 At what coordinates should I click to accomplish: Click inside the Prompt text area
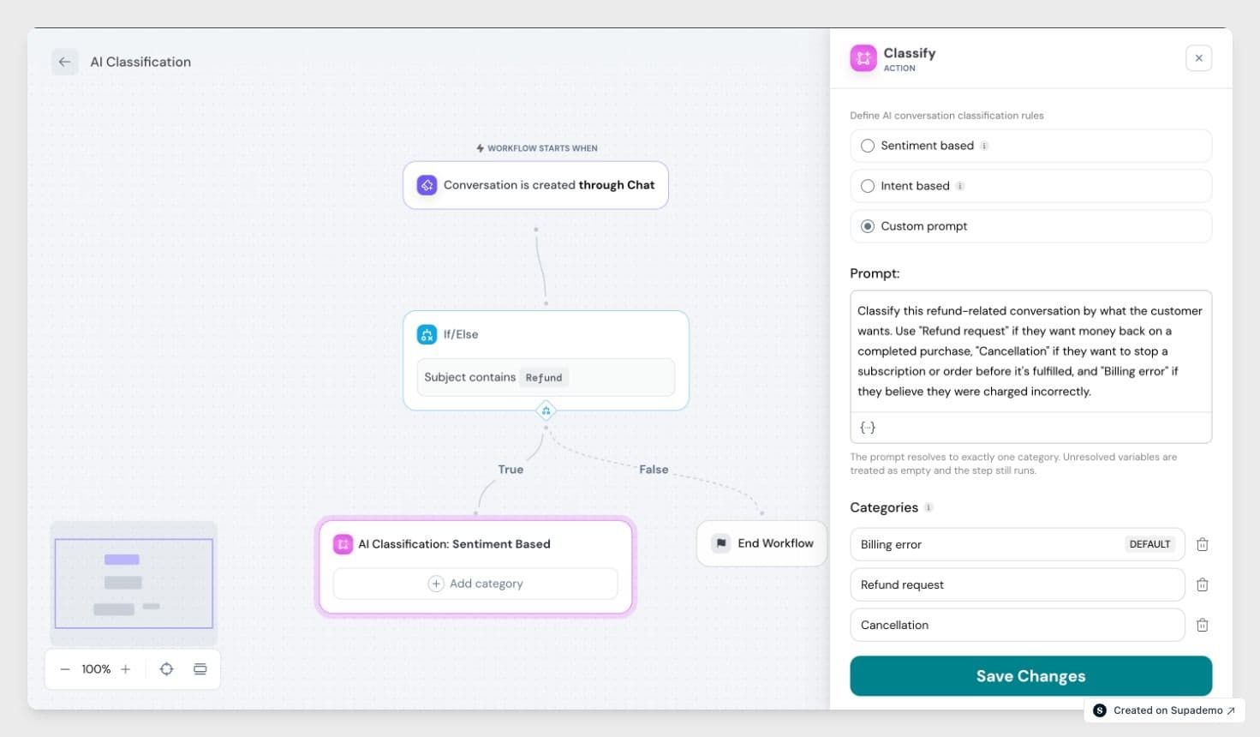[1030, 351]
